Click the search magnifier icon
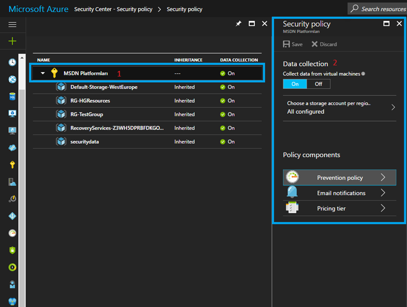Image resolution: width=407 pixels, height=307 pixels. pos(354,8)
